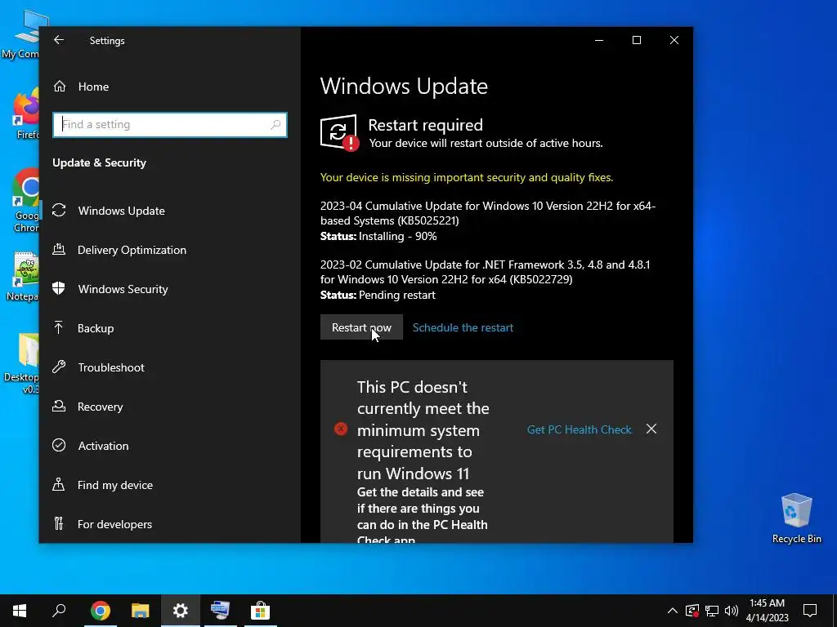Viewport: 837px width, 627px height.
Task: Click the Schedule the restart link
Action: point(463,327)
